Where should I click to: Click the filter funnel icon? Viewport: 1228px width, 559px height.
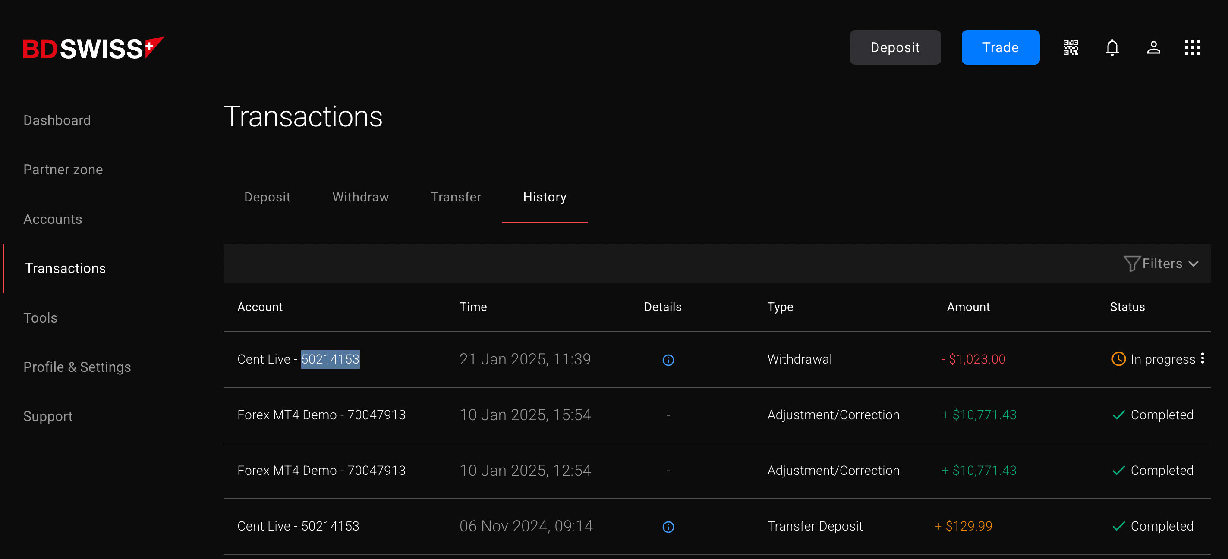pos(1131,264)
